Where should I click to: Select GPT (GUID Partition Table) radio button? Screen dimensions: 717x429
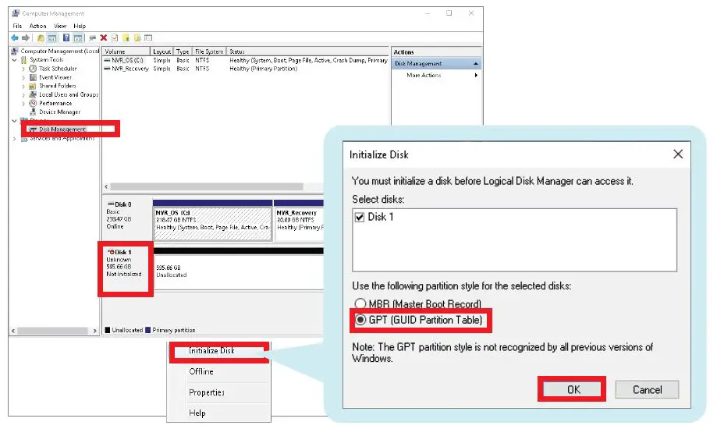(360, 320)
